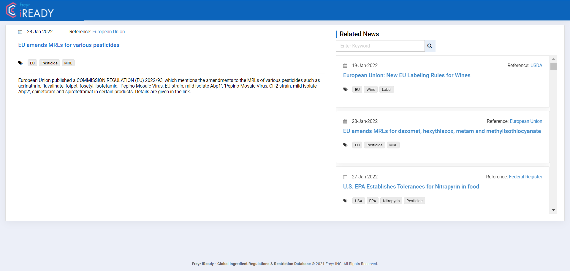This screenshot has height=271, width=570.
Task: Click the calendar icon beside 28-Jan-2022 date
Action: 20,31
